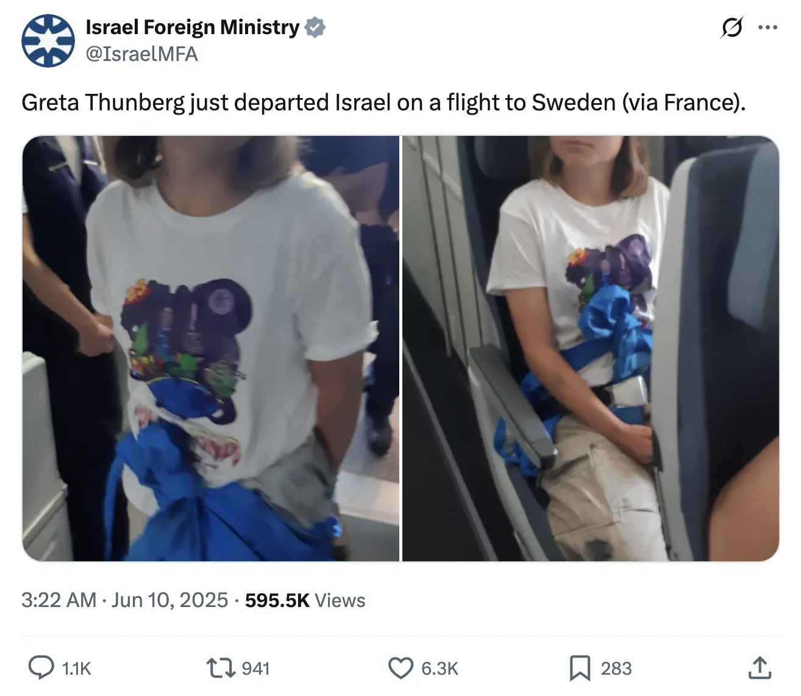Open the 595.5K Views analytics
The width and height of the screenshot is (801, 696).
[305, 600]
